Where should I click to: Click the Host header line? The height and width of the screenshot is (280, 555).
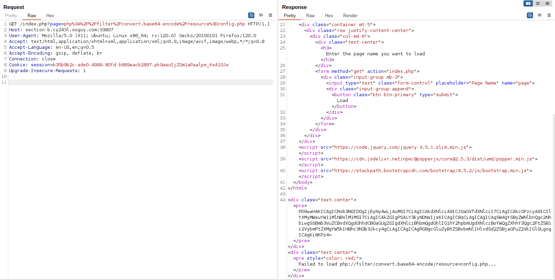pos(61,30)
